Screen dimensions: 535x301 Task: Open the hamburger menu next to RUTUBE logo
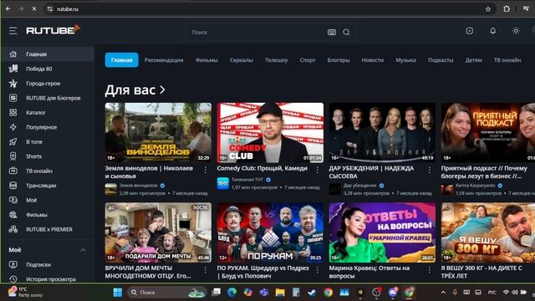[x=13, y=31]
